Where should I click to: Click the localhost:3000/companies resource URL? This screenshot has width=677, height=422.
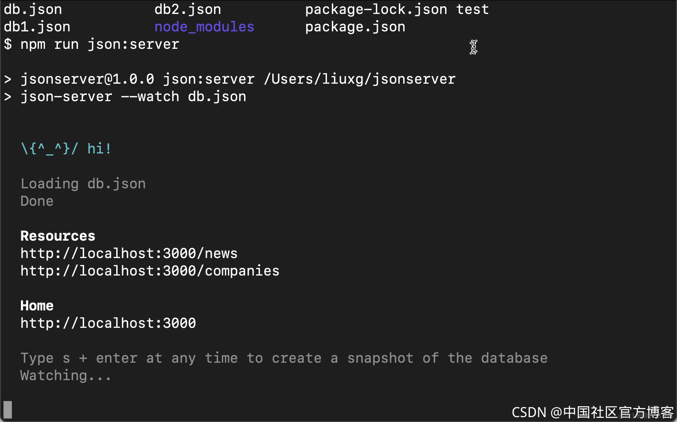coord(150,271)
